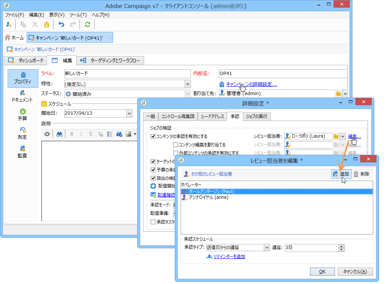Click リマインダーを追加 link

point(229,256)
